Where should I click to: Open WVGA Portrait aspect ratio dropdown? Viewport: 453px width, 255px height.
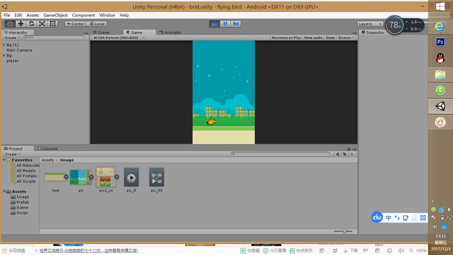pos(119,38)
